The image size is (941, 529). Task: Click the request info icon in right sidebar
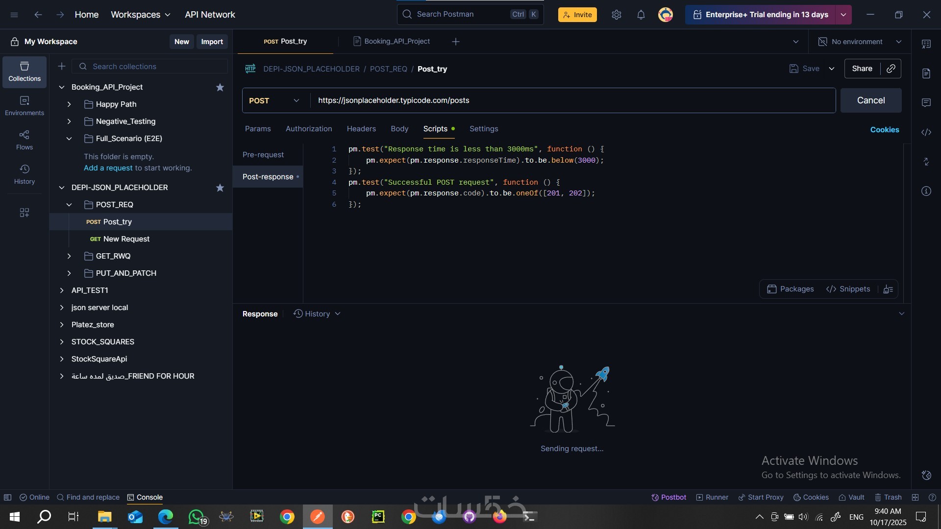(926, 191)
